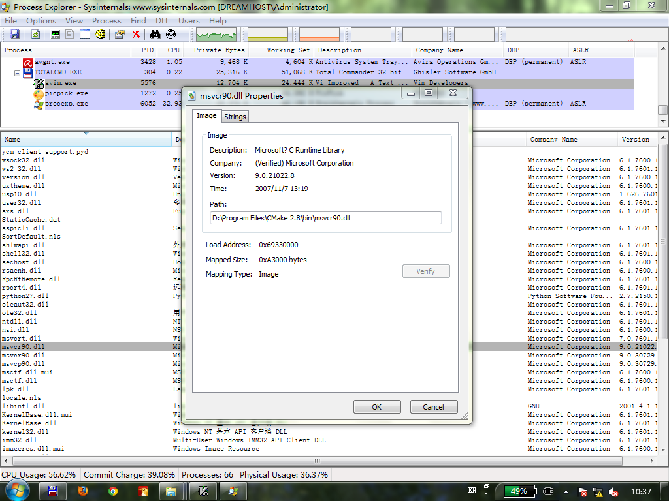
Task: Open the Process menu
Action: click(106, 20)
